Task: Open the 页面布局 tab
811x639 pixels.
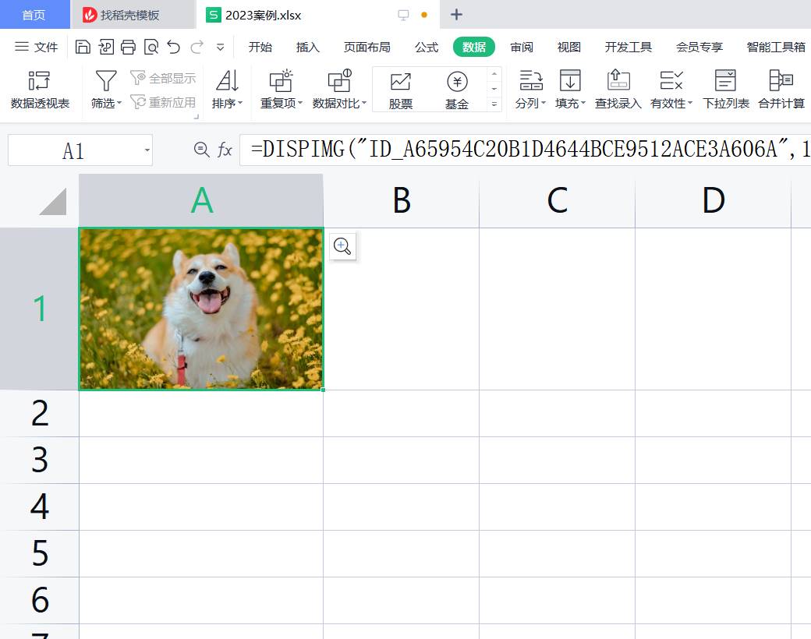Action: 367,47
